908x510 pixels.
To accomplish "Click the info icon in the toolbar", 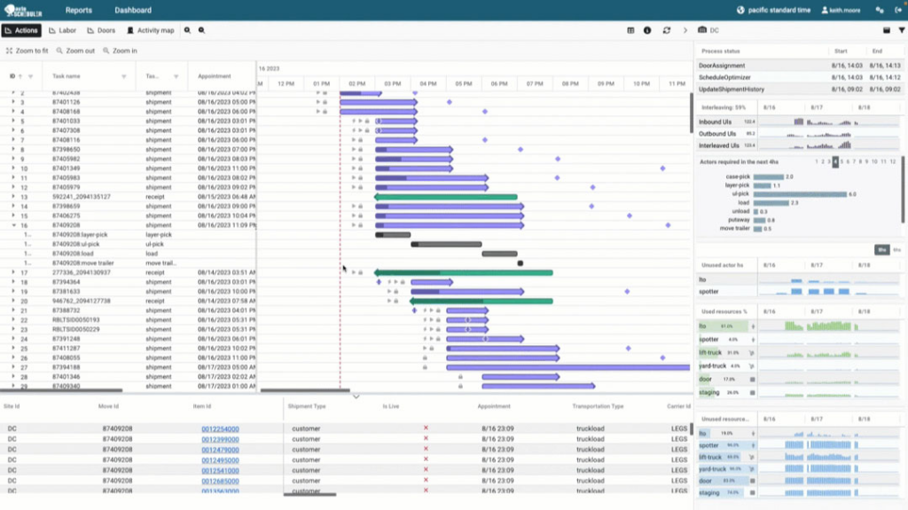I will 648,30.
